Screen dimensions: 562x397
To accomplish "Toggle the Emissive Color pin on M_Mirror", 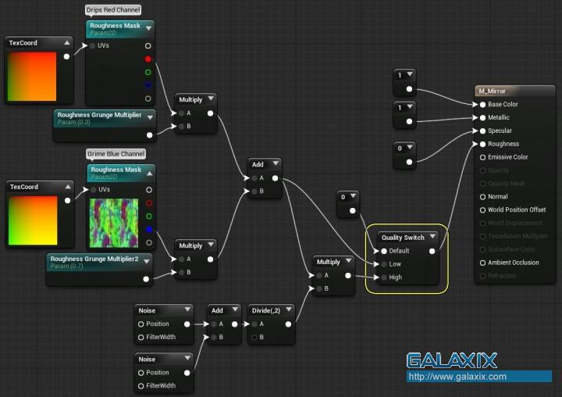I will coord(482,157).
